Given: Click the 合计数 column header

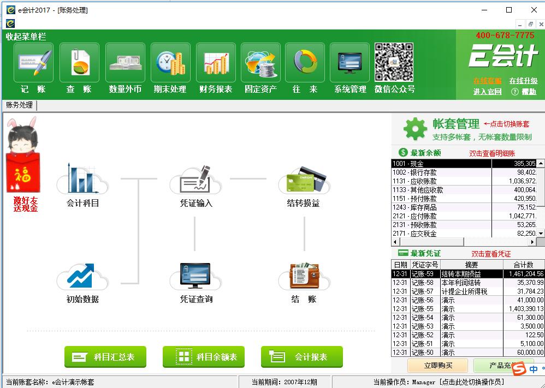Looking at the screenshot, I should tap(524, 265).
